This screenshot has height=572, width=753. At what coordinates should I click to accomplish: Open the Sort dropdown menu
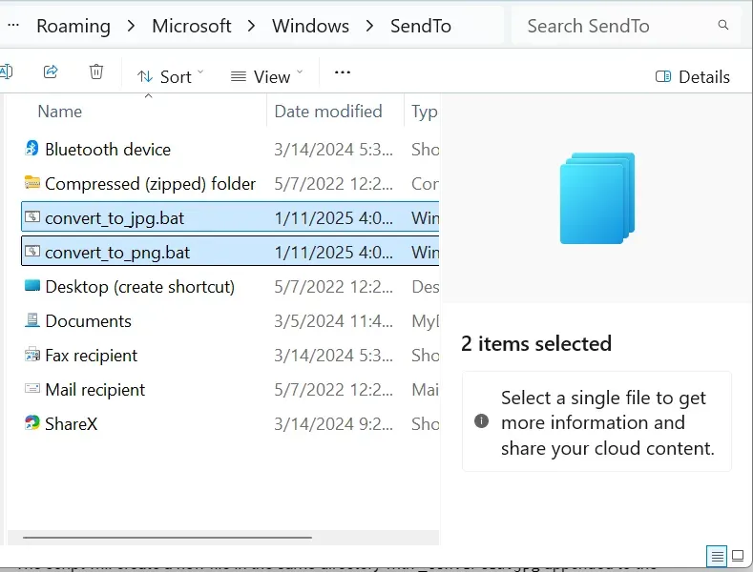170,77
